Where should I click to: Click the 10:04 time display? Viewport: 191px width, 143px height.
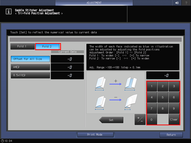click(8, 141)
